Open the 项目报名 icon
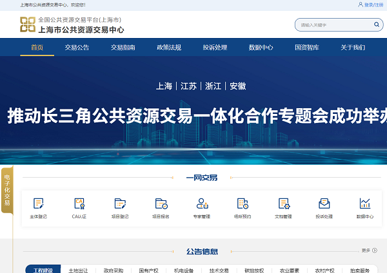This screenshot has height=273, width=387. coord(161,203)
